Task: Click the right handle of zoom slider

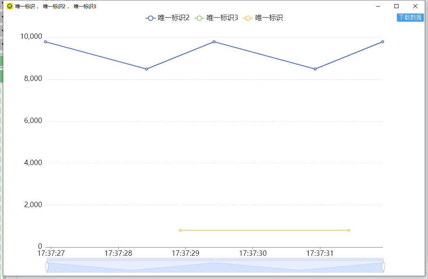Action: [383, 266]
